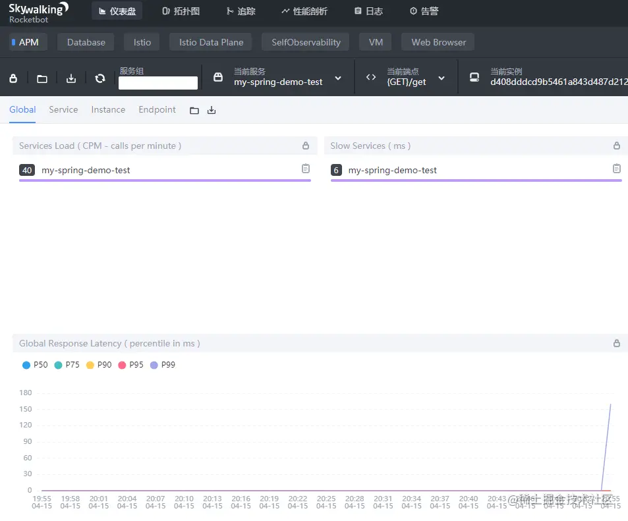Switch to the Service tab
628x521 pixels.
click(x=63, y=110)
